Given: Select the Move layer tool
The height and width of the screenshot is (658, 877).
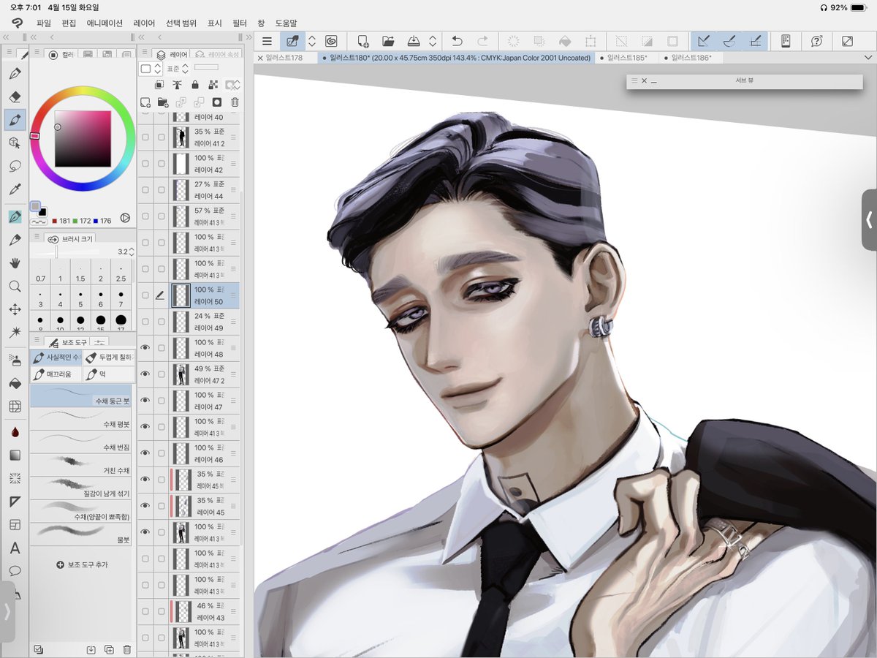Looking at the screenshot, I should [x=15, y=309].
